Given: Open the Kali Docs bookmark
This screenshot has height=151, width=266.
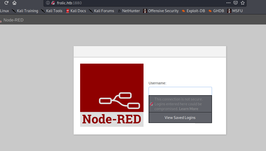Looking at the screenshot, I should pos(76,11).
